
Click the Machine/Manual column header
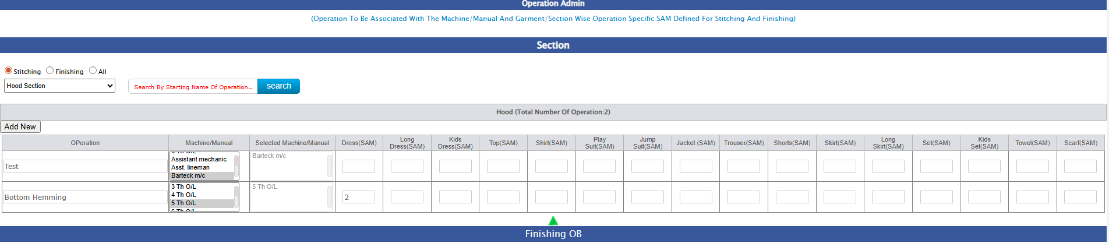tap(209, 143)
